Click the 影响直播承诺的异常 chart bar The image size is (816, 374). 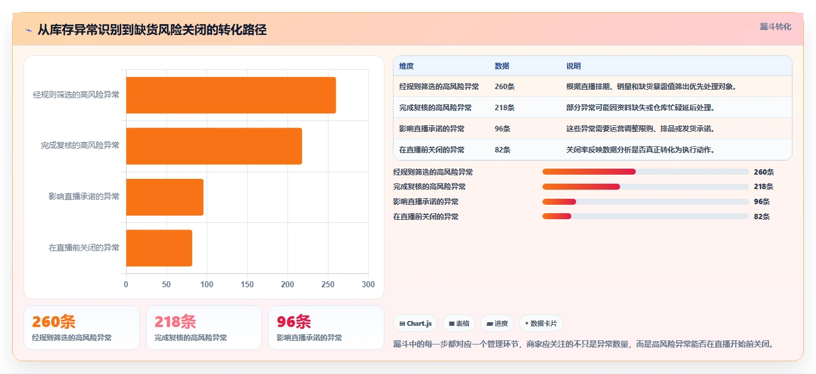coord(165,197)
